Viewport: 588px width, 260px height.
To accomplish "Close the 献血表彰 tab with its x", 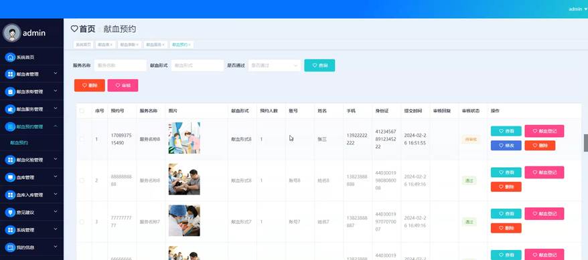I will pos(137,45).
